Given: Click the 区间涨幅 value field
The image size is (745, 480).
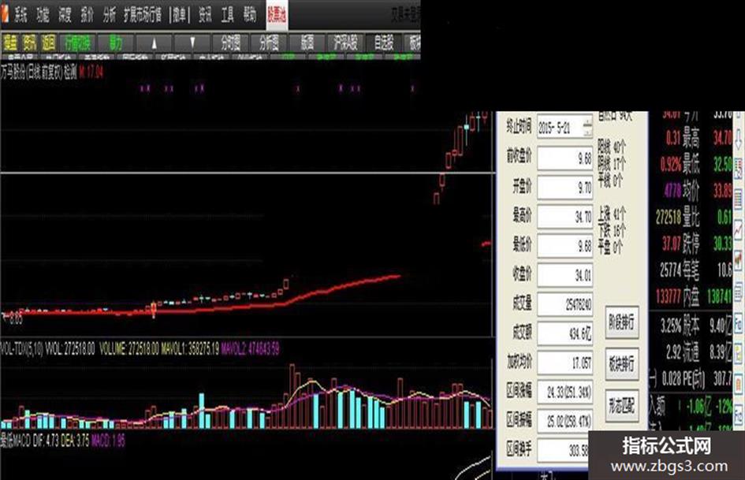Looking at the screenshot, I should click(565, 392).
